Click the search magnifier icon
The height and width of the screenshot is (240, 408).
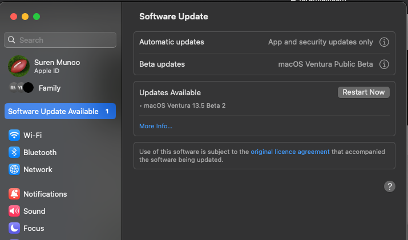(x=11, y=40)
